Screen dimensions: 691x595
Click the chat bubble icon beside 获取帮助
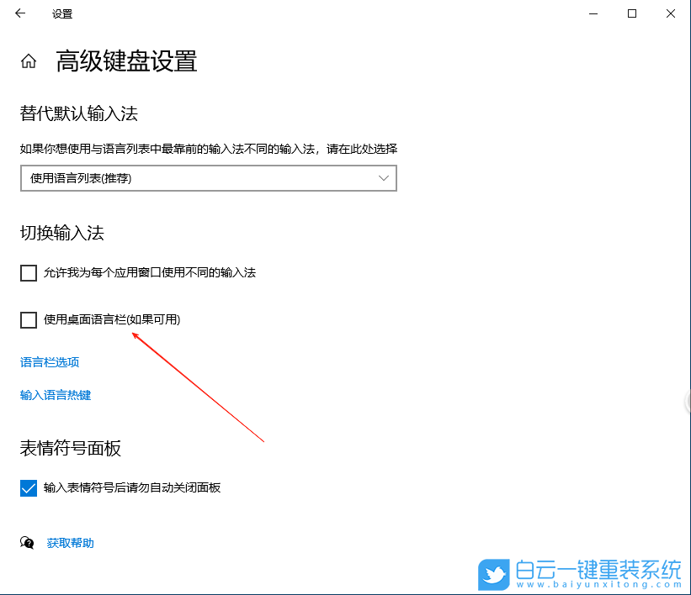(25, 542)
